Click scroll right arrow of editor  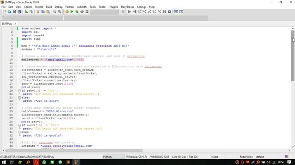[289, 150]
